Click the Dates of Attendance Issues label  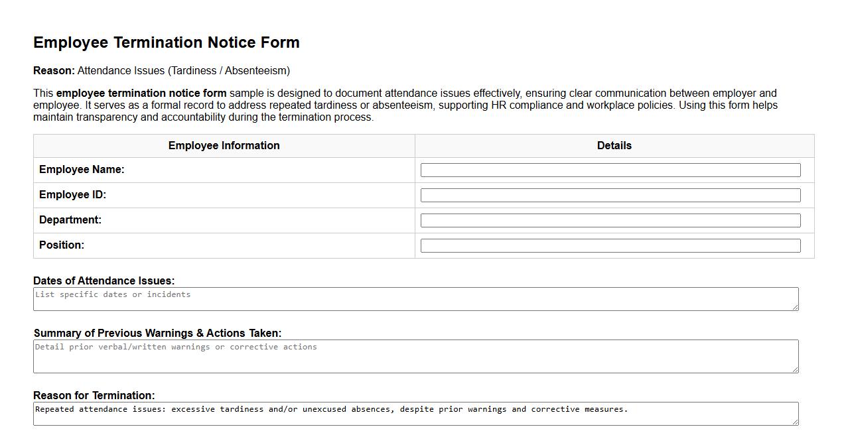pyautogui.click(x=105, y=280)
